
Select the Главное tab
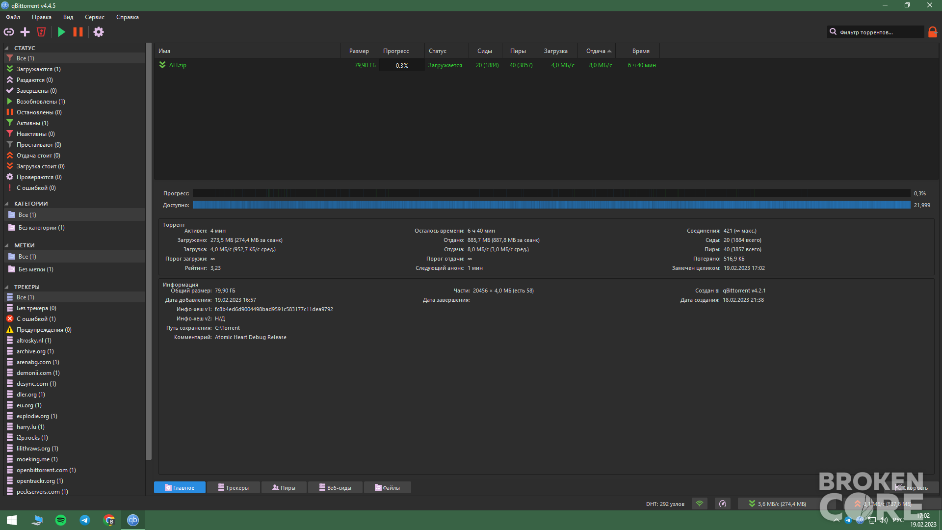point(180,487)
